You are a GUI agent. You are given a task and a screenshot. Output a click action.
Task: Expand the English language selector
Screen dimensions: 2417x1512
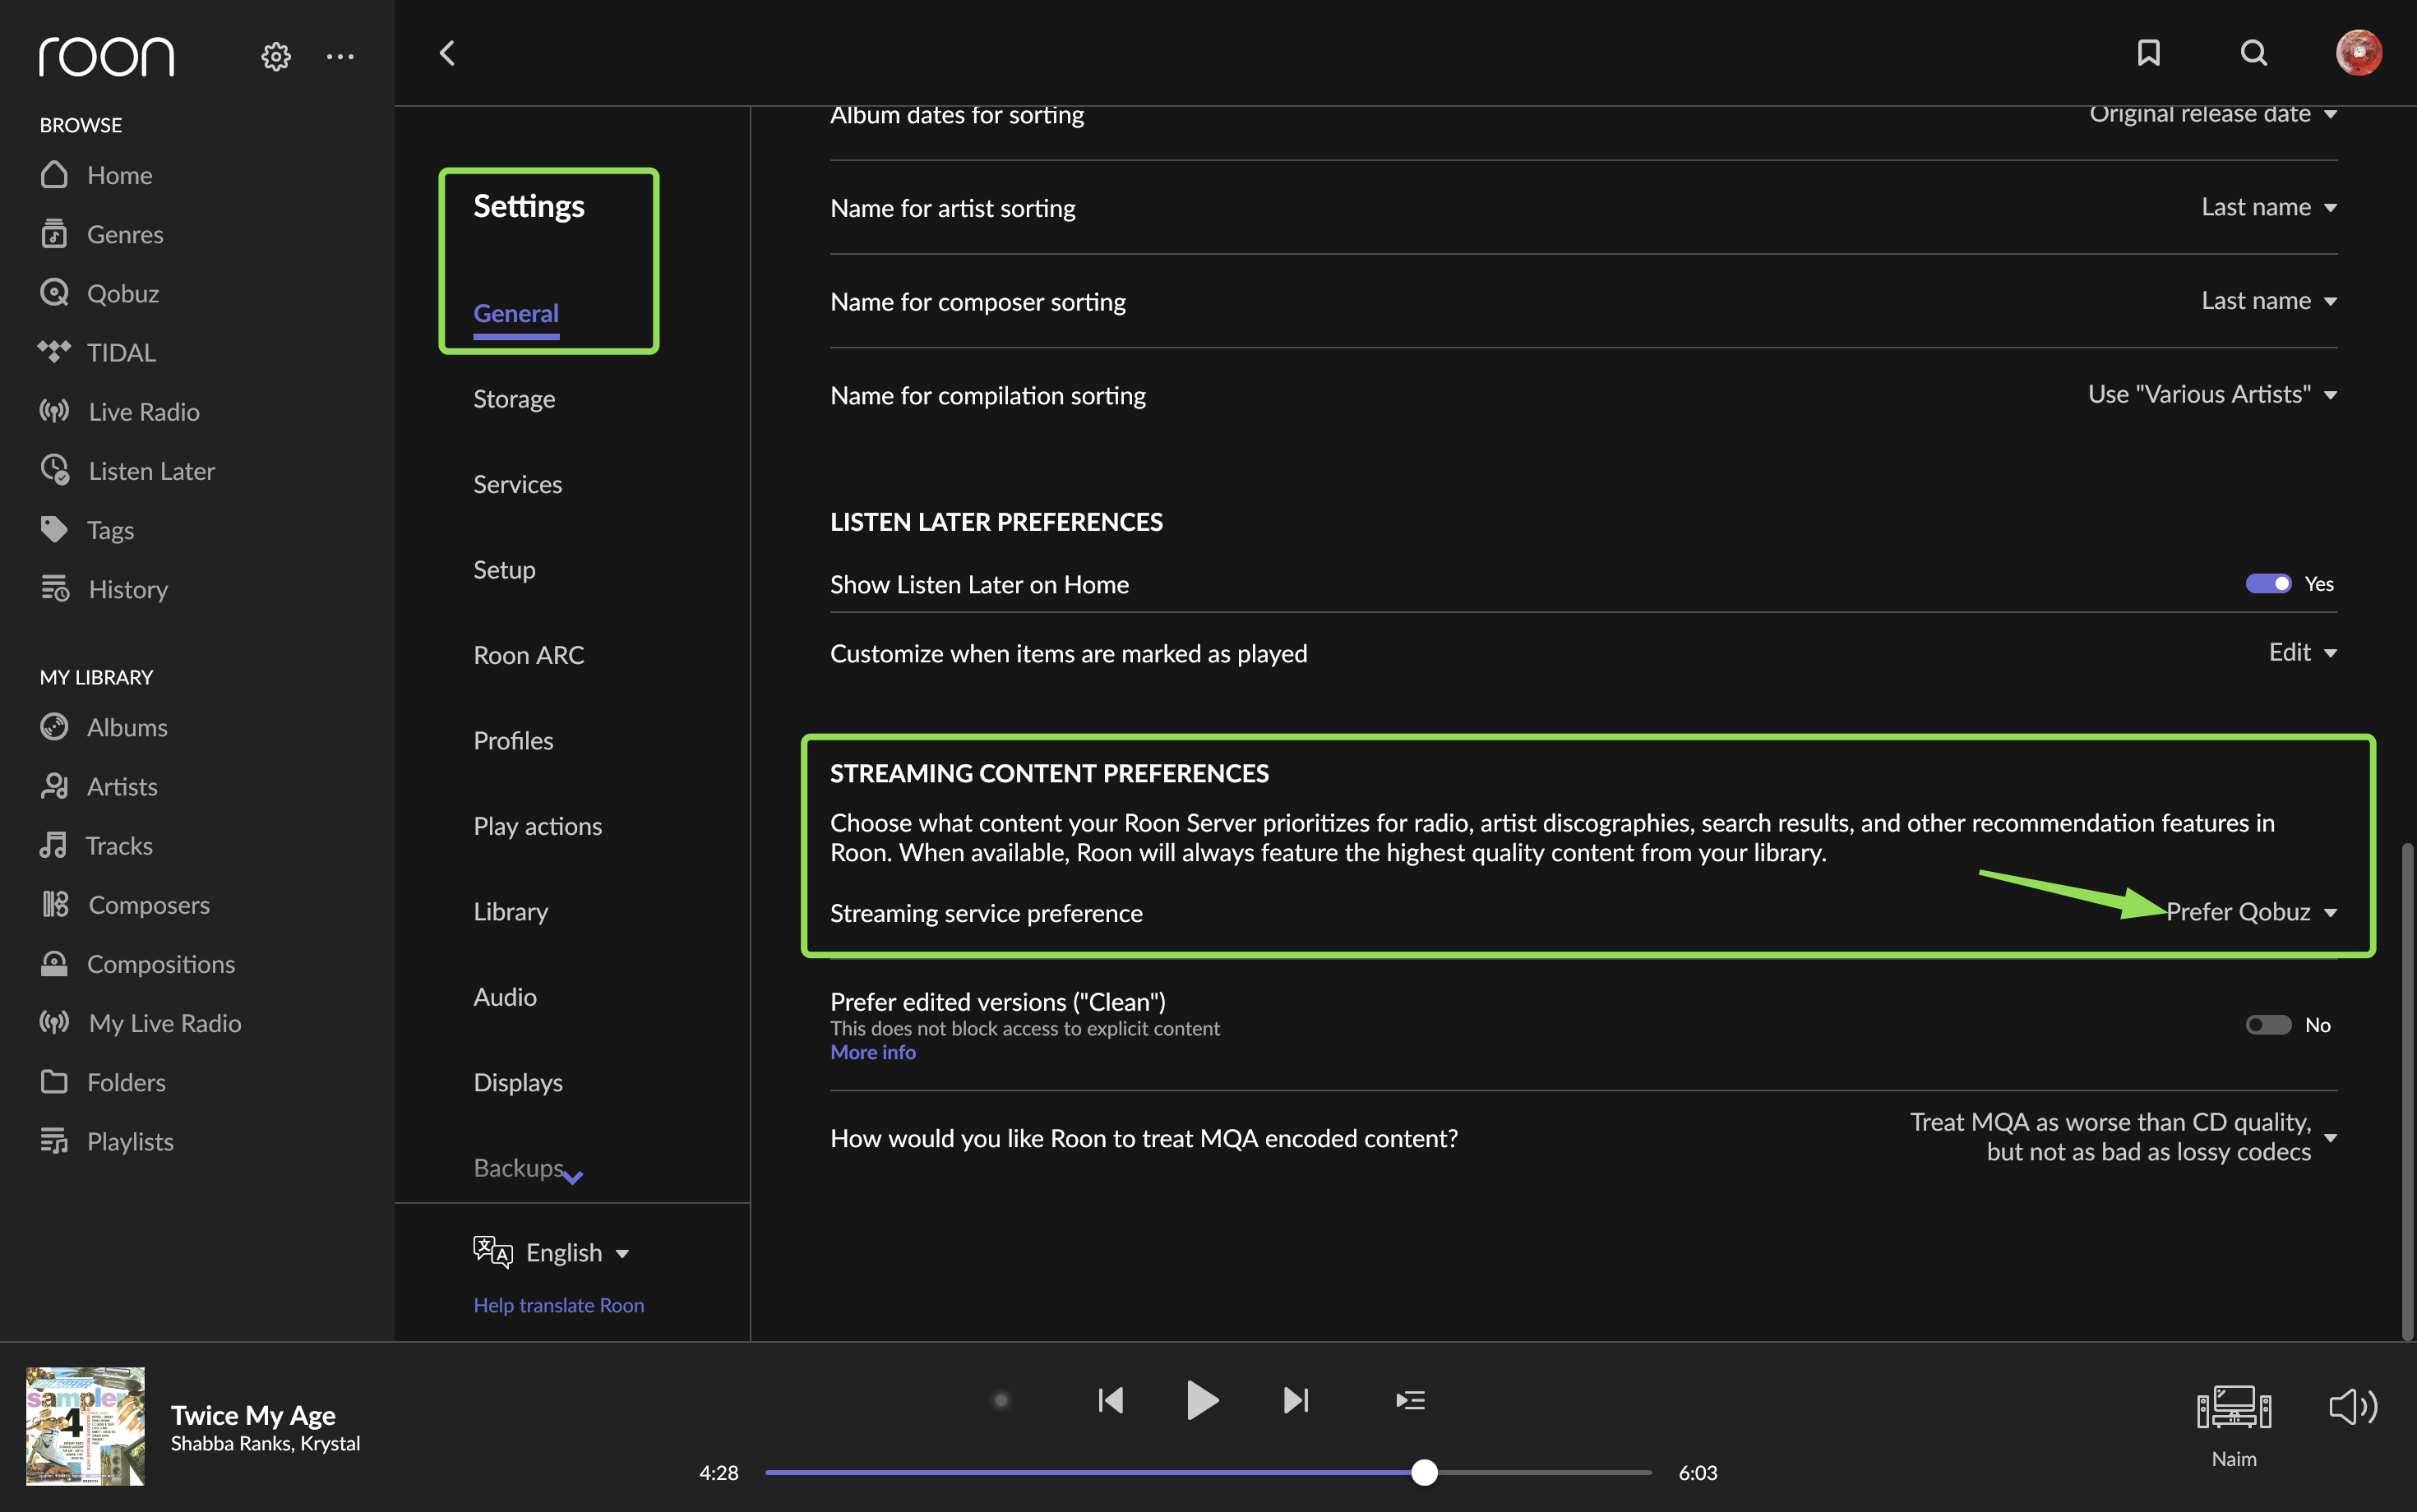(x=566, y=1251)
